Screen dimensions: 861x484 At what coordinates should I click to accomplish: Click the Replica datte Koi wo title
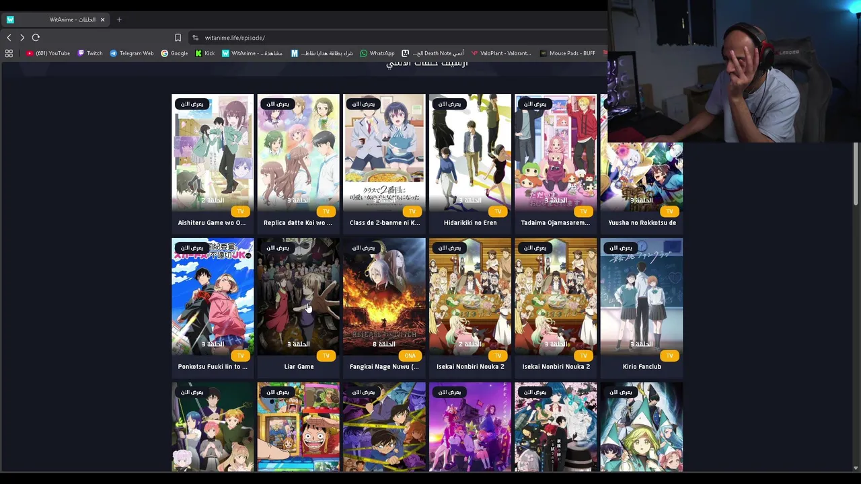[x=298, y=223]
